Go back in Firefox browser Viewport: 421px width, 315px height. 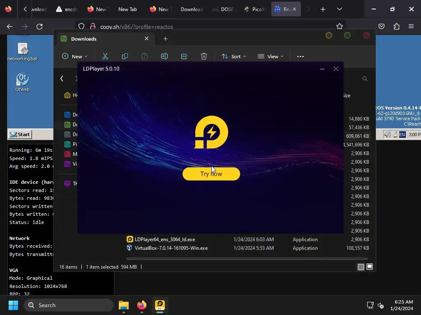[x=10, y=27]
